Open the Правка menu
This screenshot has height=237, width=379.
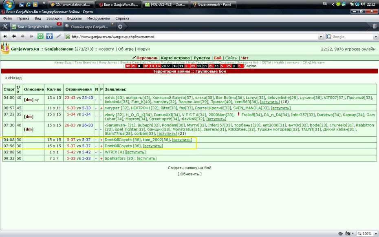pos(24,18)
